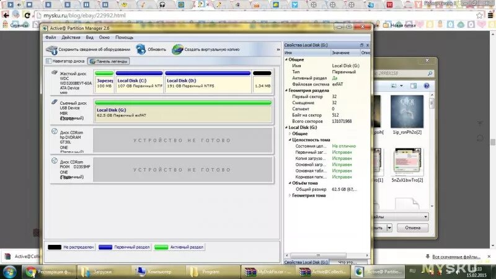The height and width of the screenshot is (279, 496).
Task: Expand the Общие subnode under Local Disk (G:)
Action: pos(290,134)
